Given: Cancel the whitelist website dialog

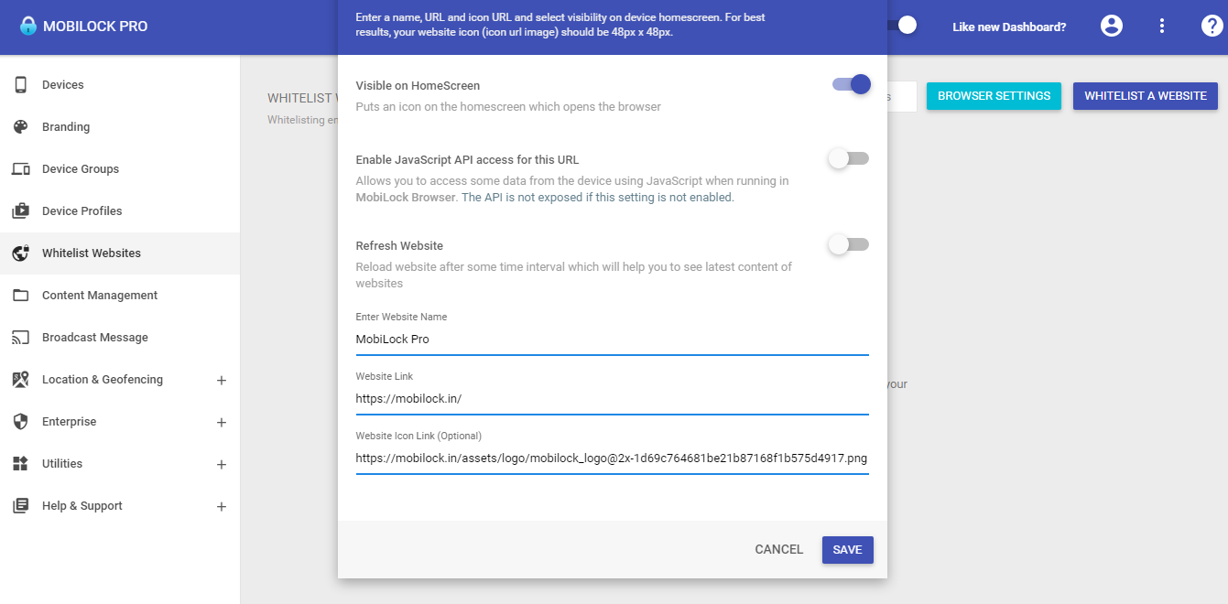Looking at the screenshot, I should coord(779,550).
